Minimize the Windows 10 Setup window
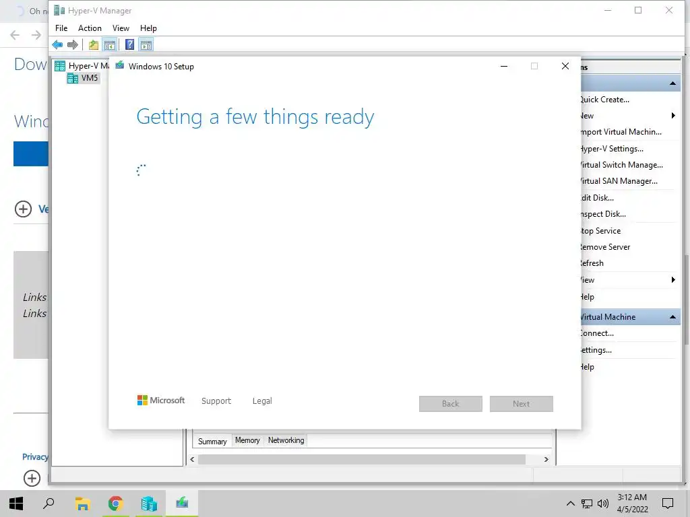 click(x=504, y=66)
